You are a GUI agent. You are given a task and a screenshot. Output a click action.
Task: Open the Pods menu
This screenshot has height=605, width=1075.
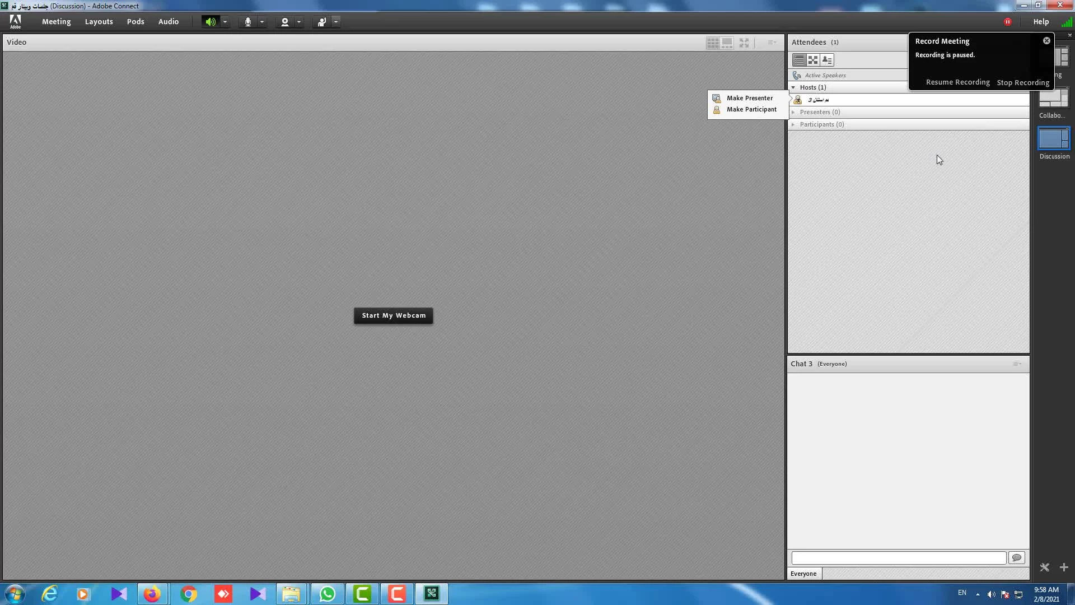coord(135,21)
